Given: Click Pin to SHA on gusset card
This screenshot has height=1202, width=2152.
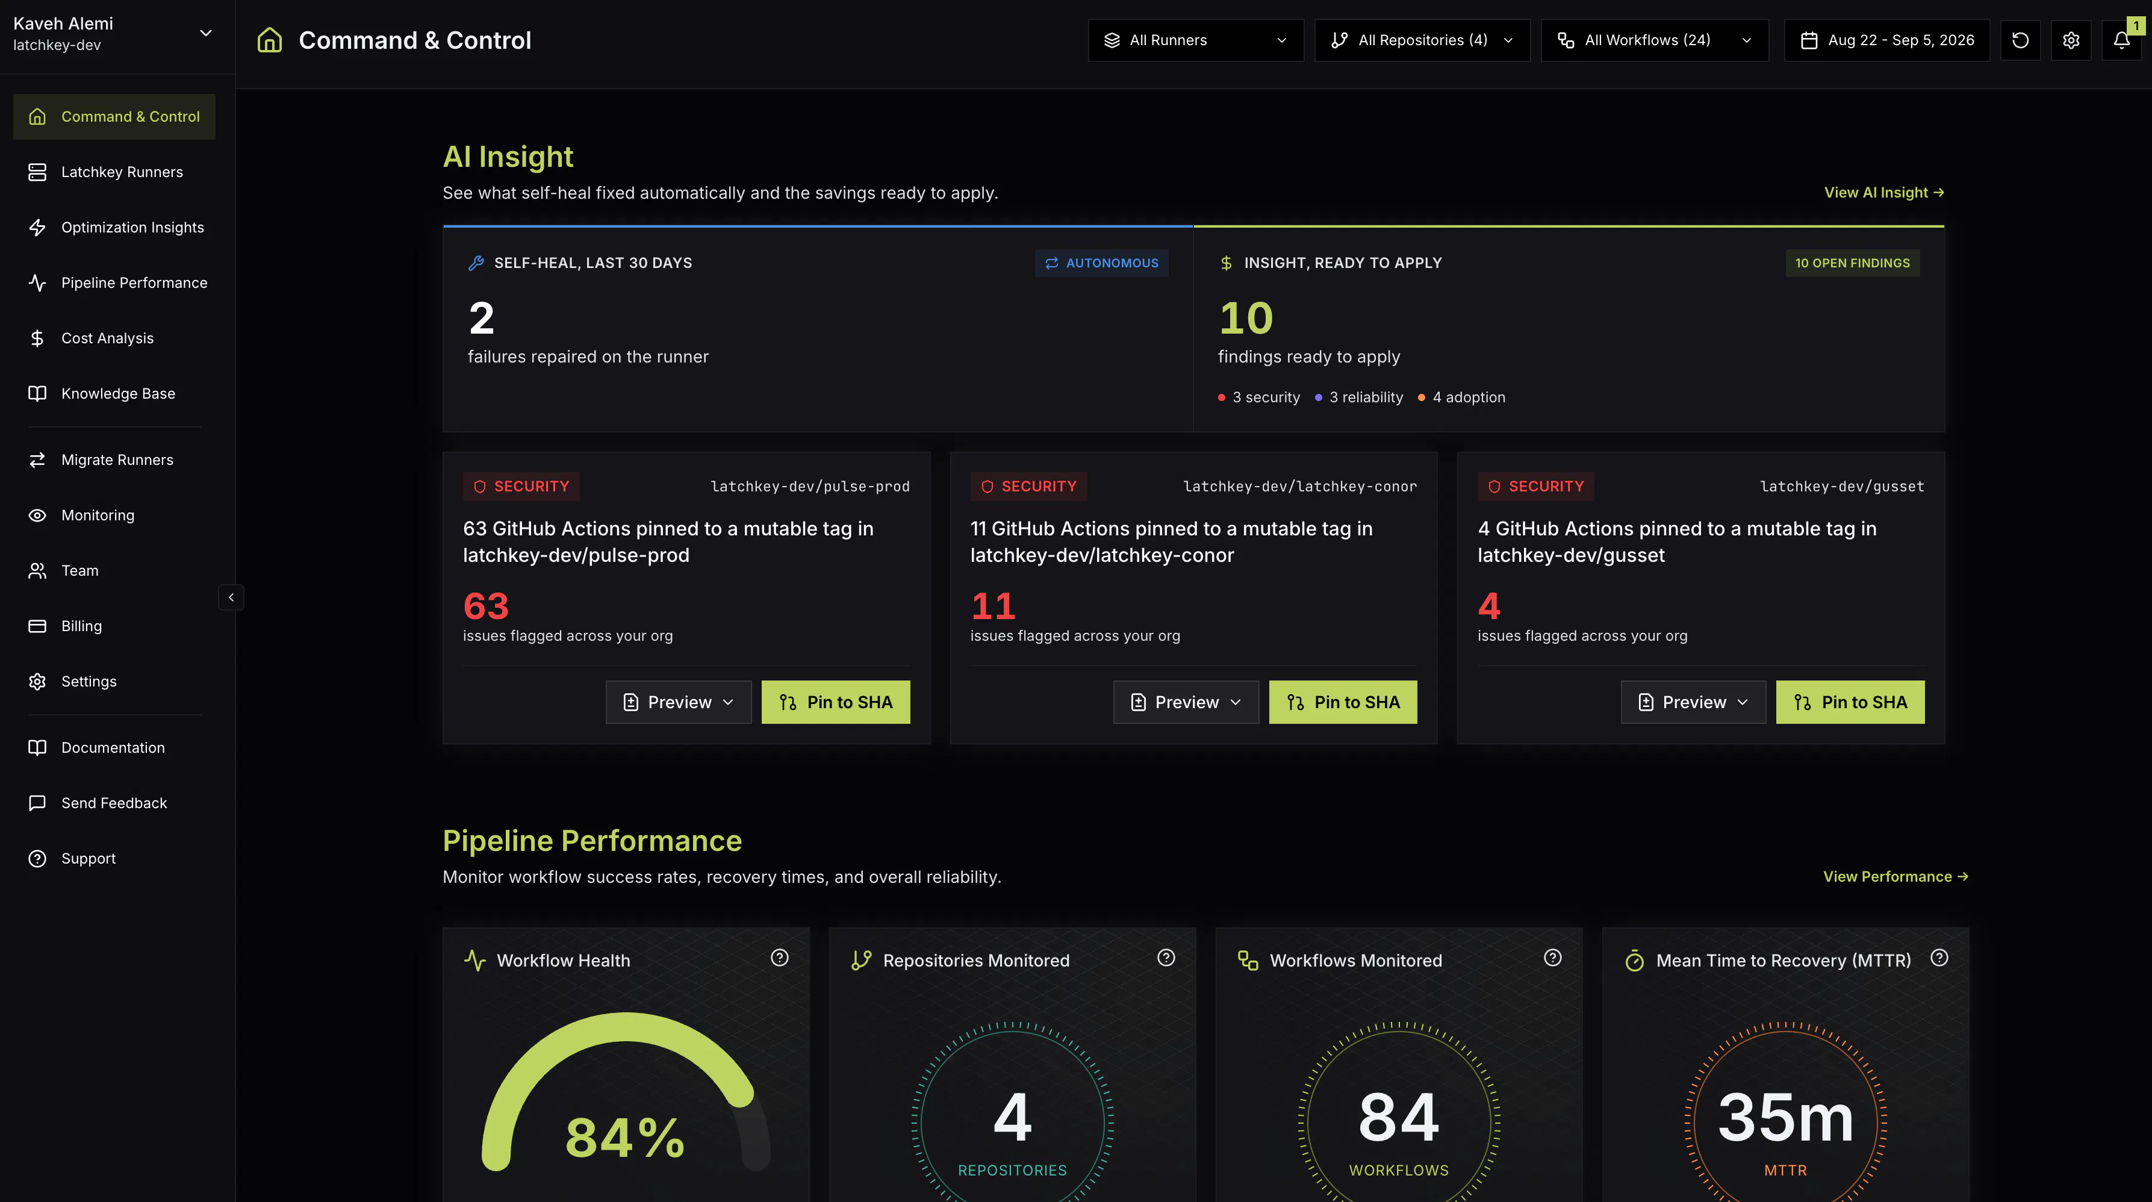Looking at the screenshot, I should 1850,703.
